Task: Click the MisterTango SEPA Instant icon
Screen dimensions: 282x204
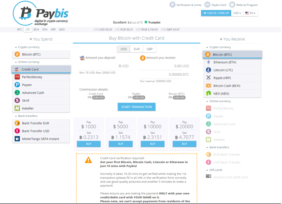Action: 17,139
